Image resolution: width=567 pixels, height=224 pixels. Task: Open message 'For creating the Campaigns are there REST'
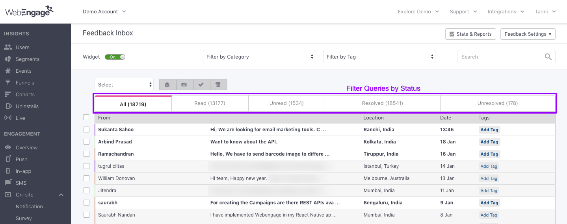click(275, 202)
